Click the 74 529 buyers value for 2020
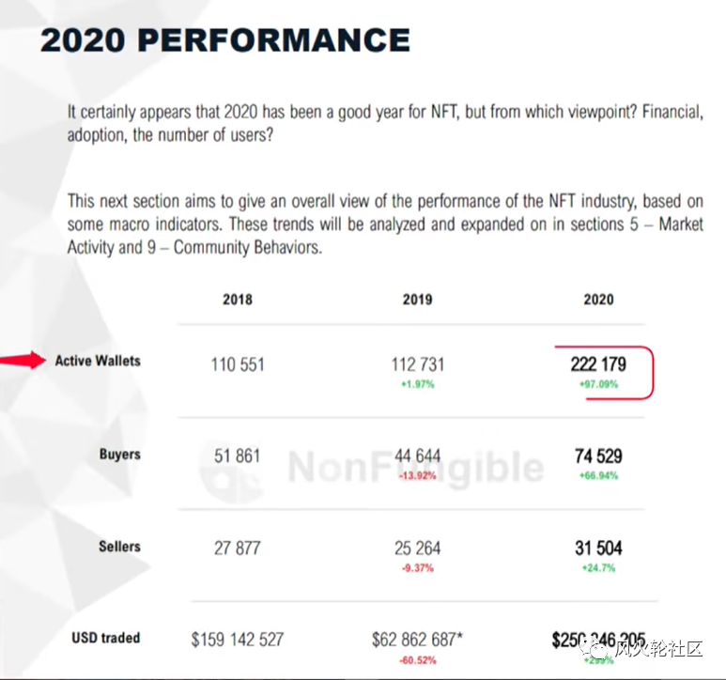 [597, 456]
